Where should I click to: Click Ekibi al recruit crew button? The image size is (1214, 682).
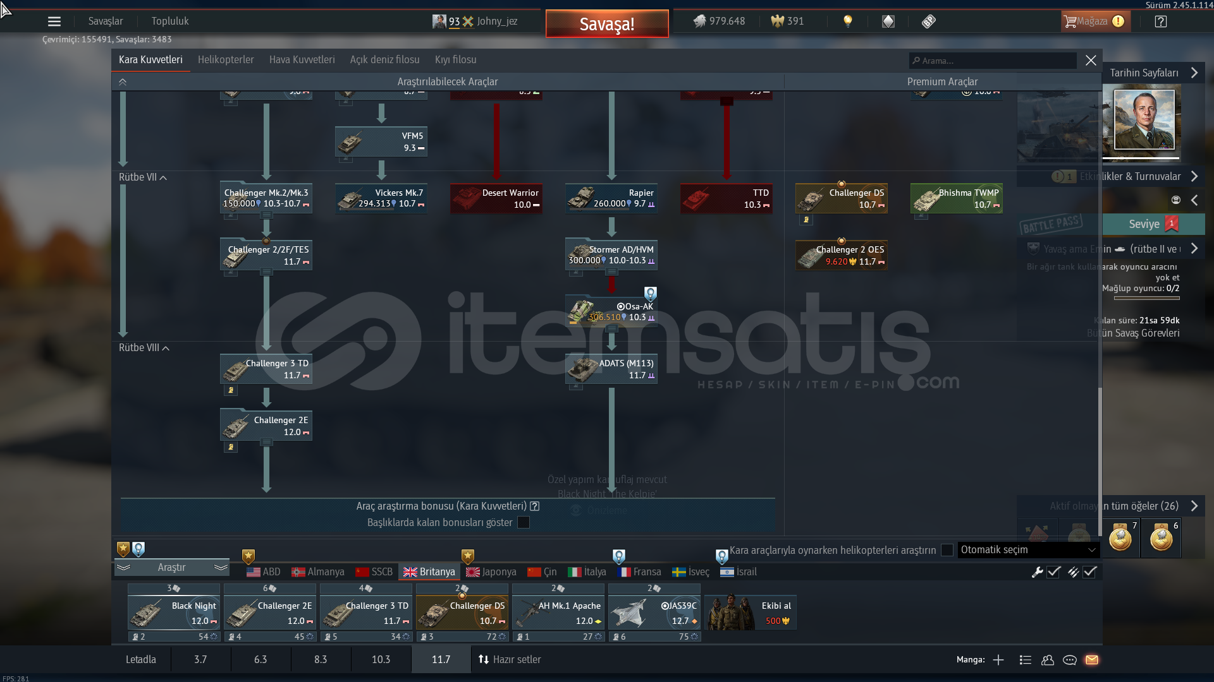click(751, 613)
